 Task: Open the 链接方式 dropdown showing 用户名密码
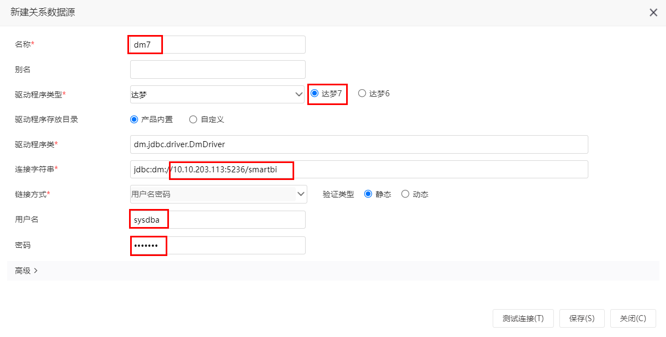pos(218,194)
